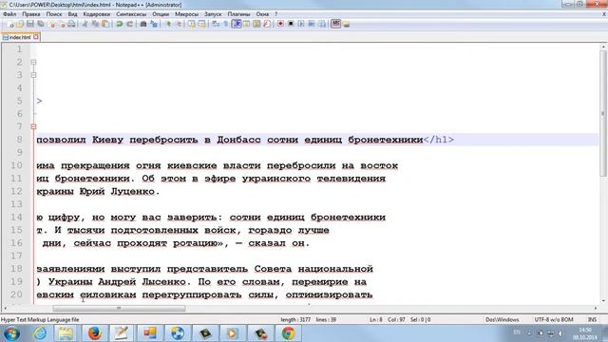
Task: Stop macro recording with the black square
Action: point(291,24)
